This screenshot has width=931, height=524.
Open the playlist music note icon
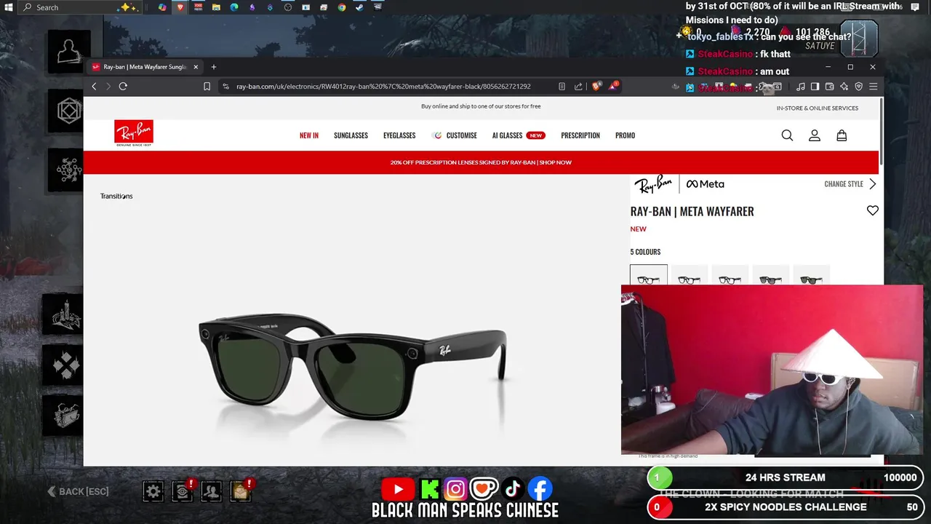coord(801,86)
